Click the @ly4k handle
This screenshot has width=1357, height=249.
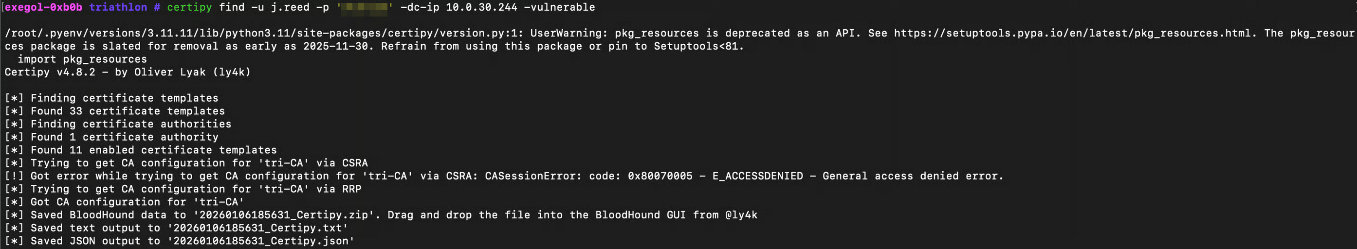click(x=741, y=215)
